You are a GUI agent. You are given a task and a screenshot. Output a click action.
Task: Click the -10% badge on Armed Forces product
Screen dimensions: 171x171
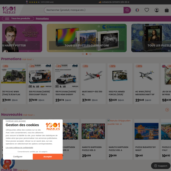[112, 66]
